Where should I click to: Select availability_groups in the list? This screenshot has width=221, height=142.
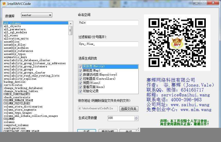pyautogui.click(x=36, y=70)
